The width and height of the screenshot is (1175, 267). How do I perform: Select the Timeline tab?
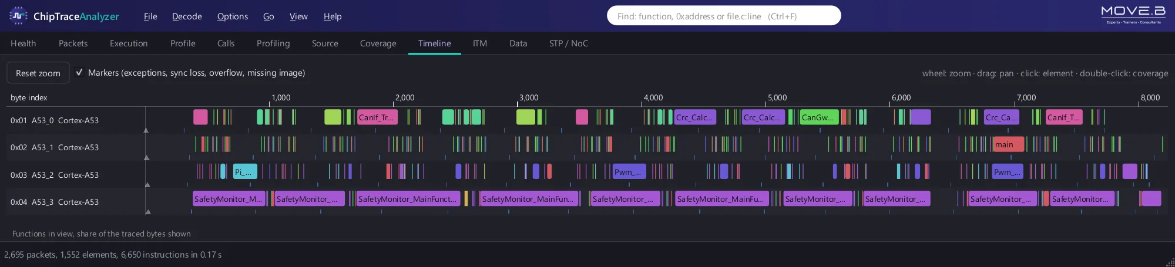click(x=435, y=43)
